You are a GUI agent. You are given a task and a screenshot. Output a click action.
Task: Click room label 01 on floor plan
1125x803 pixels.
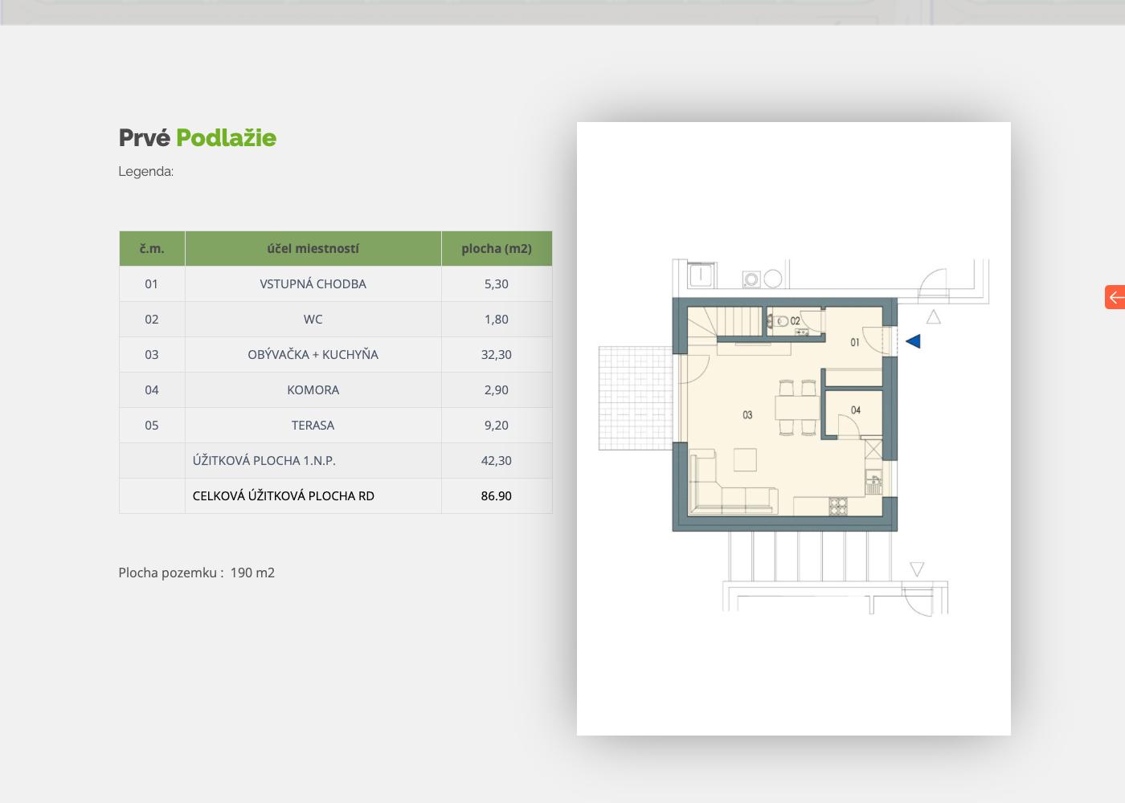coord(855,343)
